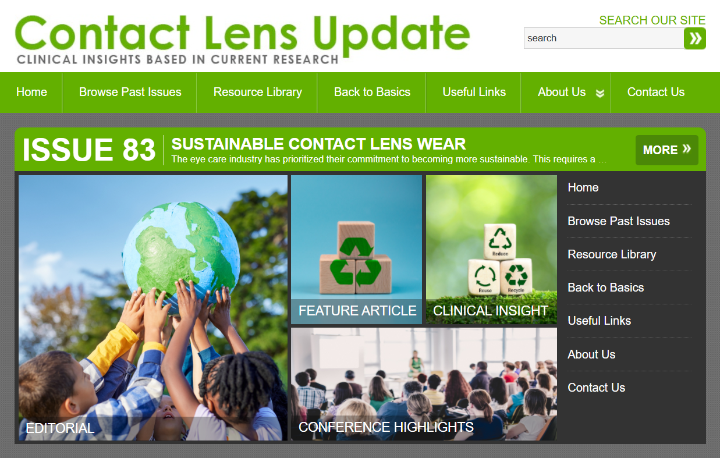
Task: Click Useful Links in the dark sidebar
Action: click(599, 321)
